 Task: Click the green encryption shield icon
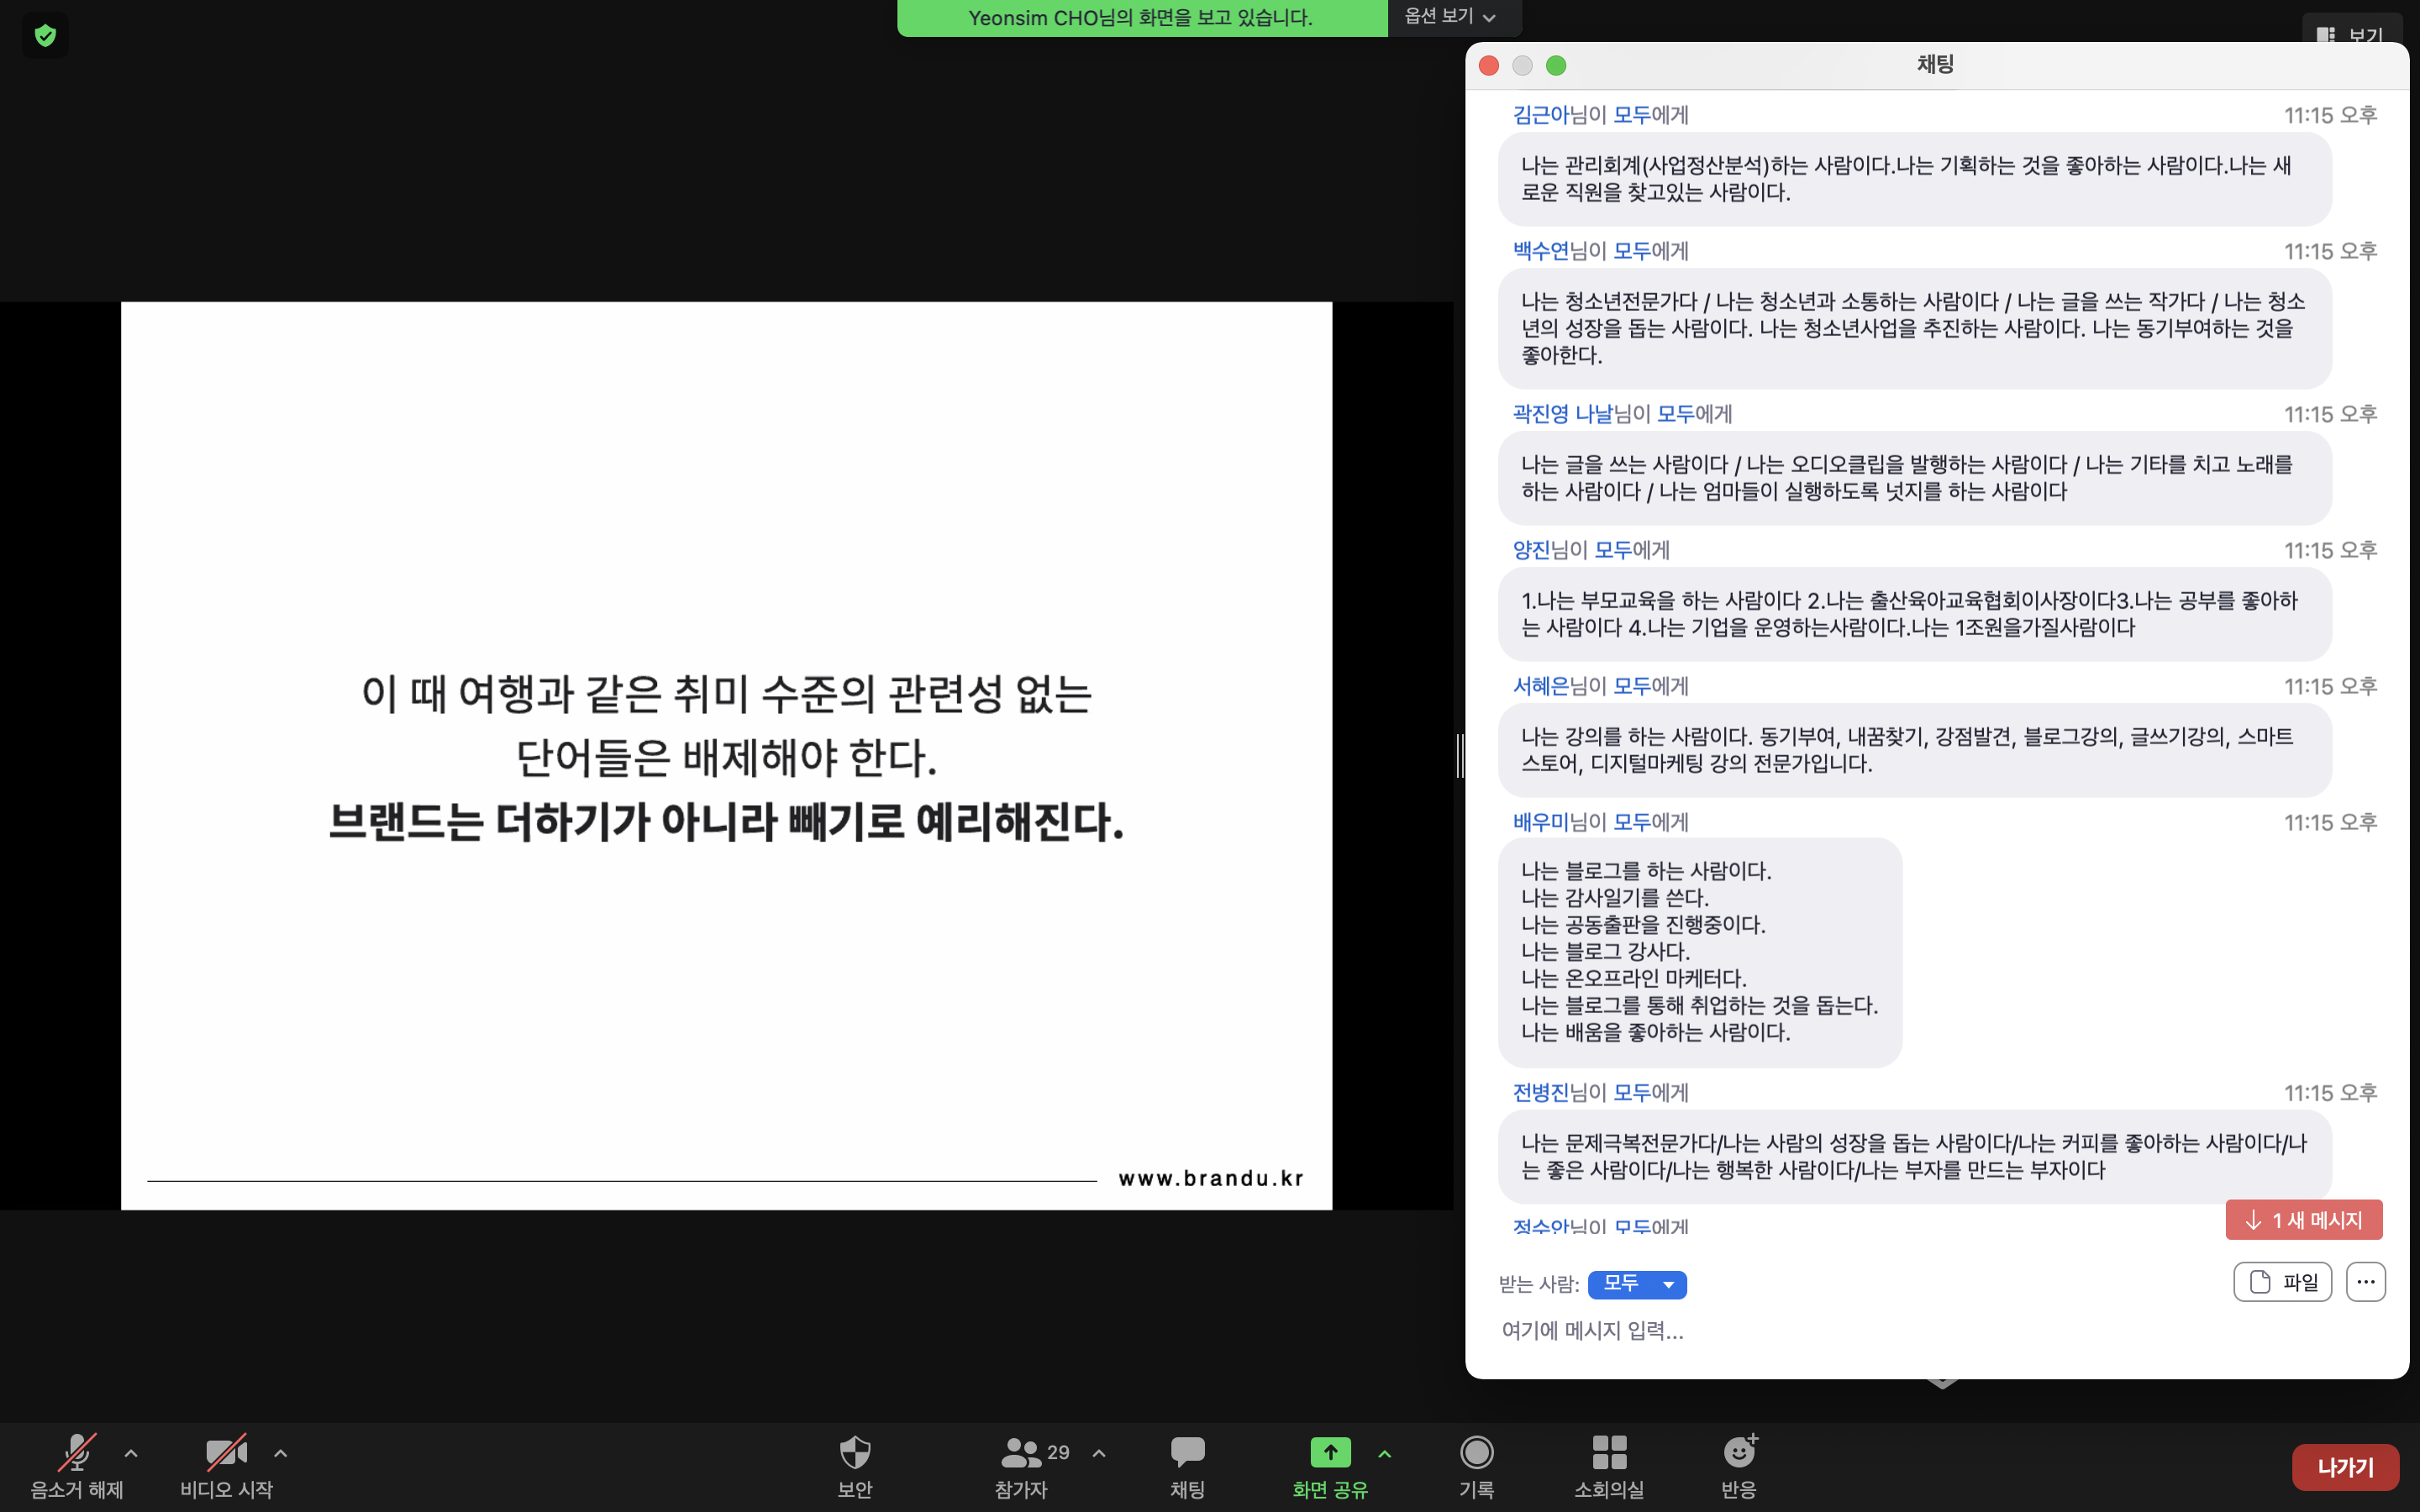45,36
